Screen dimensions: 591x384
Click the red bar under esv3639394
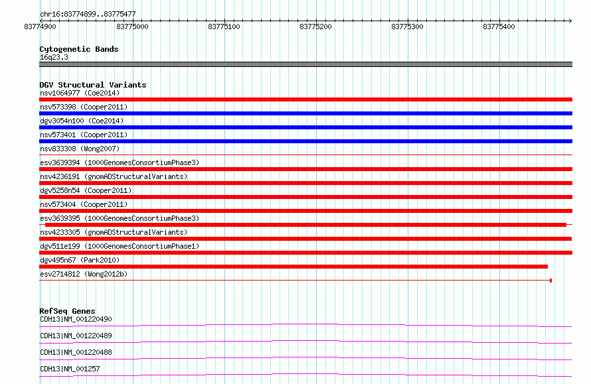point(305,169)
